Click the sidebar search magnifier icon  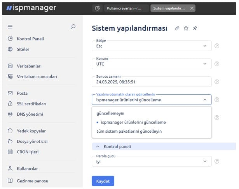(x=73, y=27)
